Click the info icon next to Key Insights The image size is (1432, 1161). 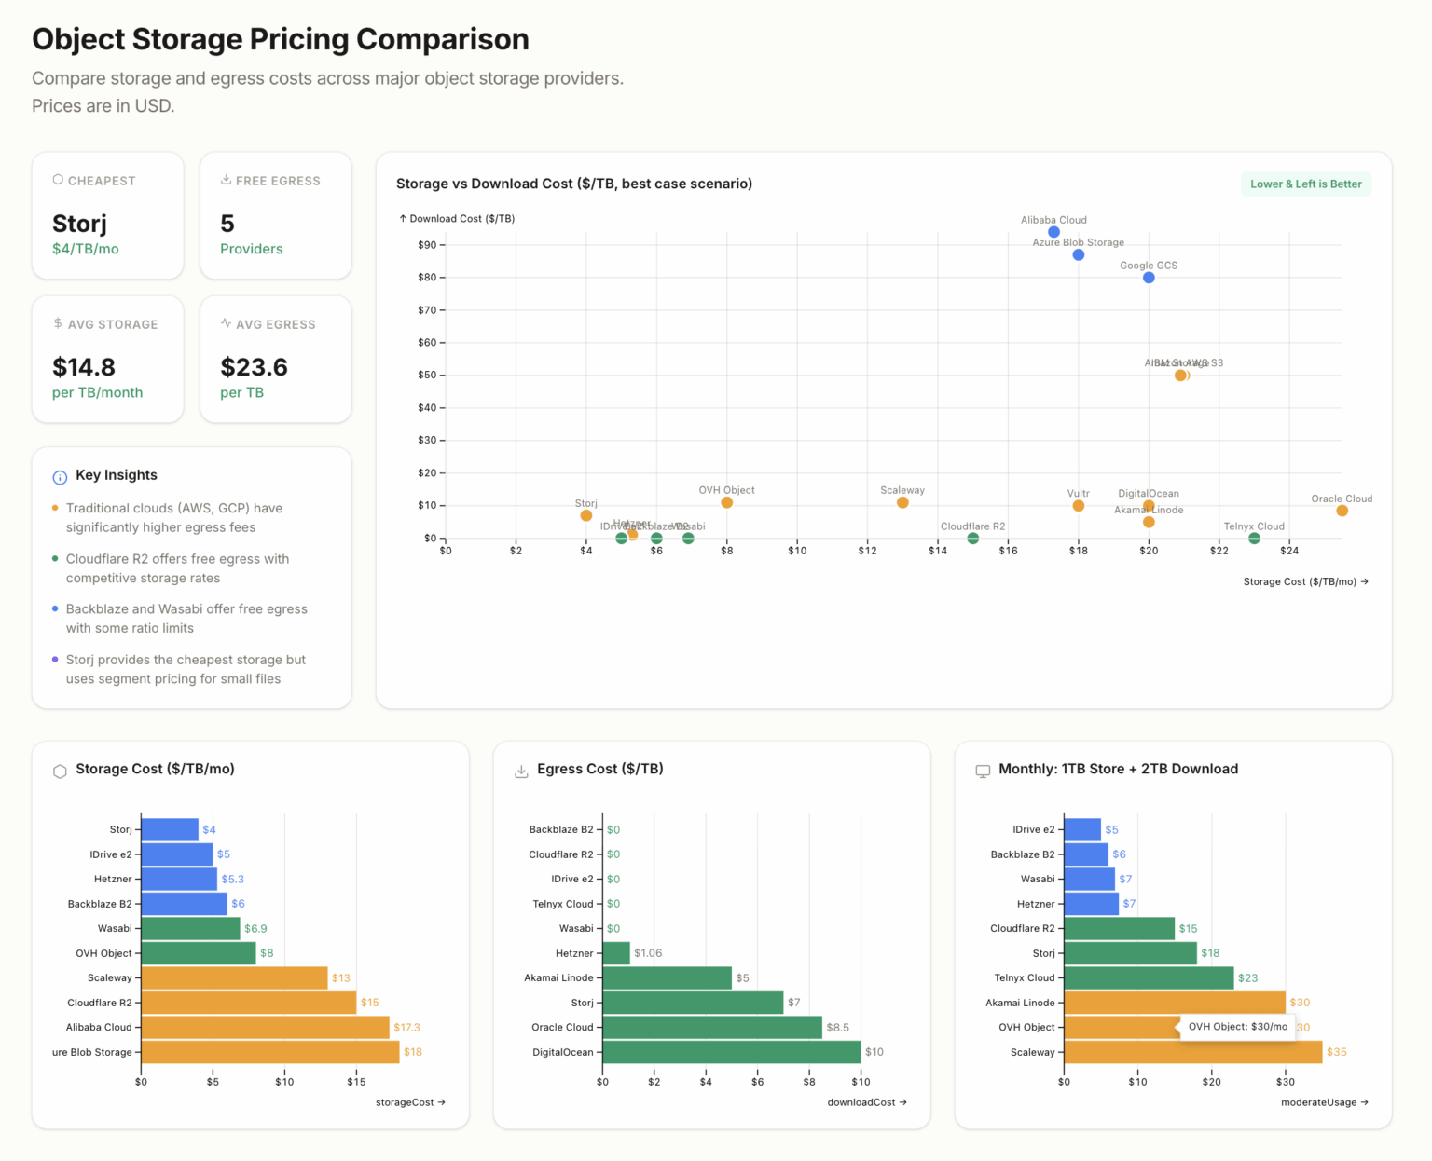pos(60,477)
